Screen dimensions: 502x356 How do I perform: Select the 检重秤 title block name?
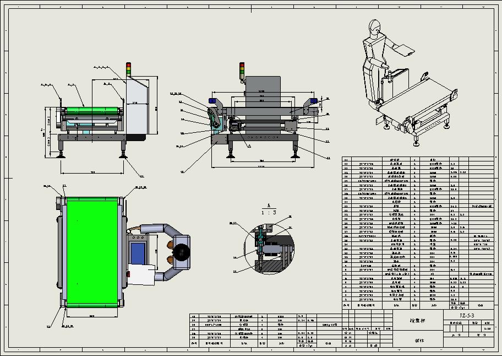[417, 320]
